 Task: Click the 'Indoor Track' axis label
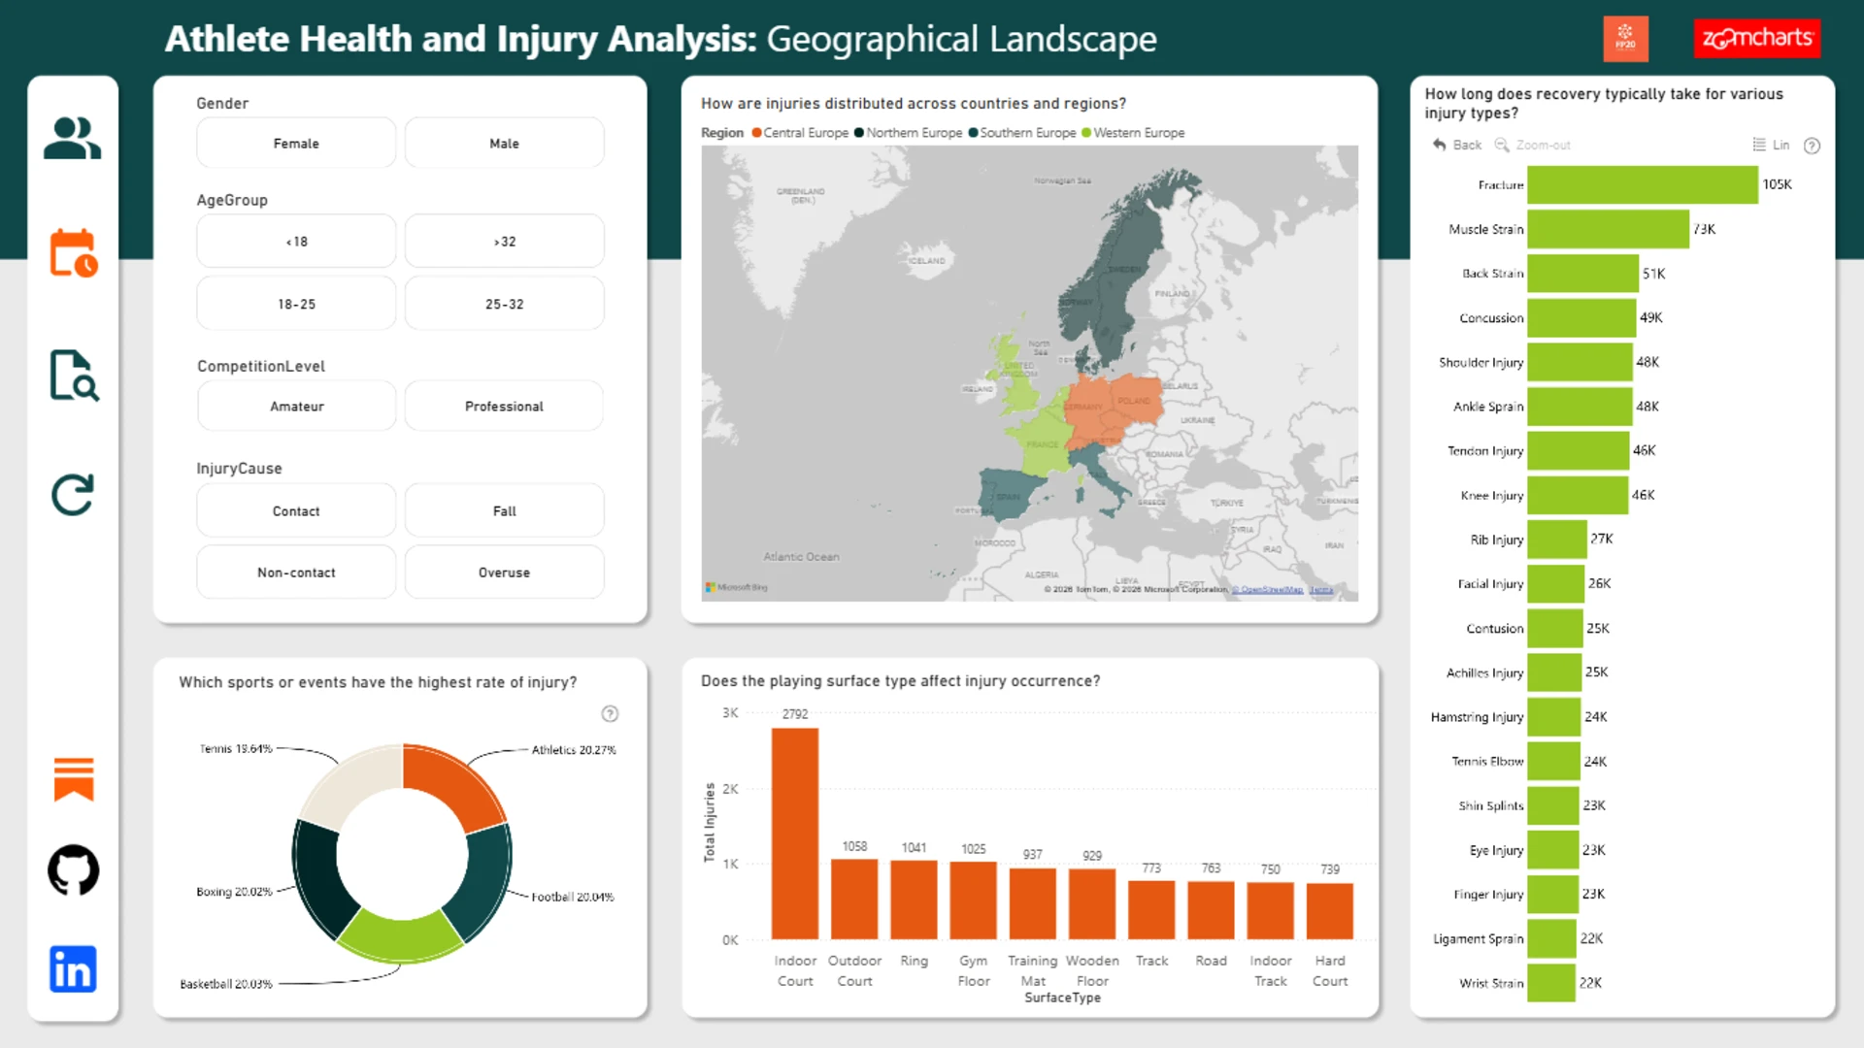pyautogui.click(x=1271, y=970)
